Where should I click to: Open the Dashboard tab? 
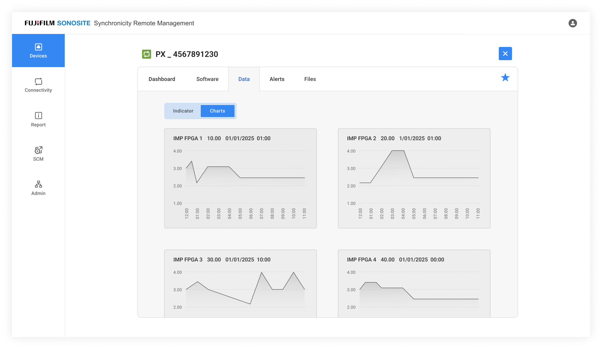(162, 79)
